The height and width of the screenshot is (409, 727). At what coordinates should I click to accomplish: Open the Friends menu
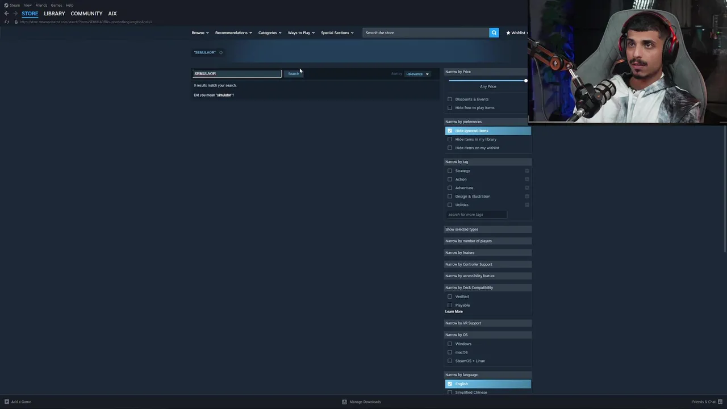[41, 5]
